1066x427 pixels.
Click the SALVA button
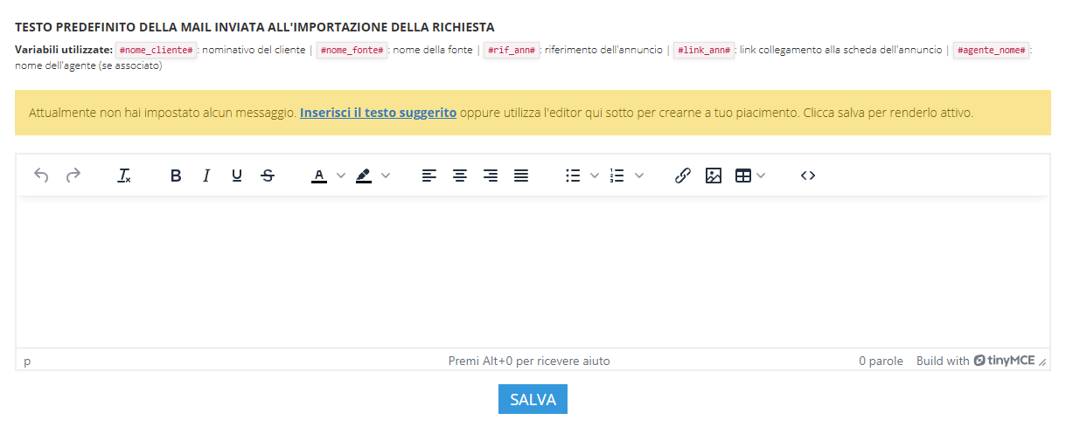533,399
